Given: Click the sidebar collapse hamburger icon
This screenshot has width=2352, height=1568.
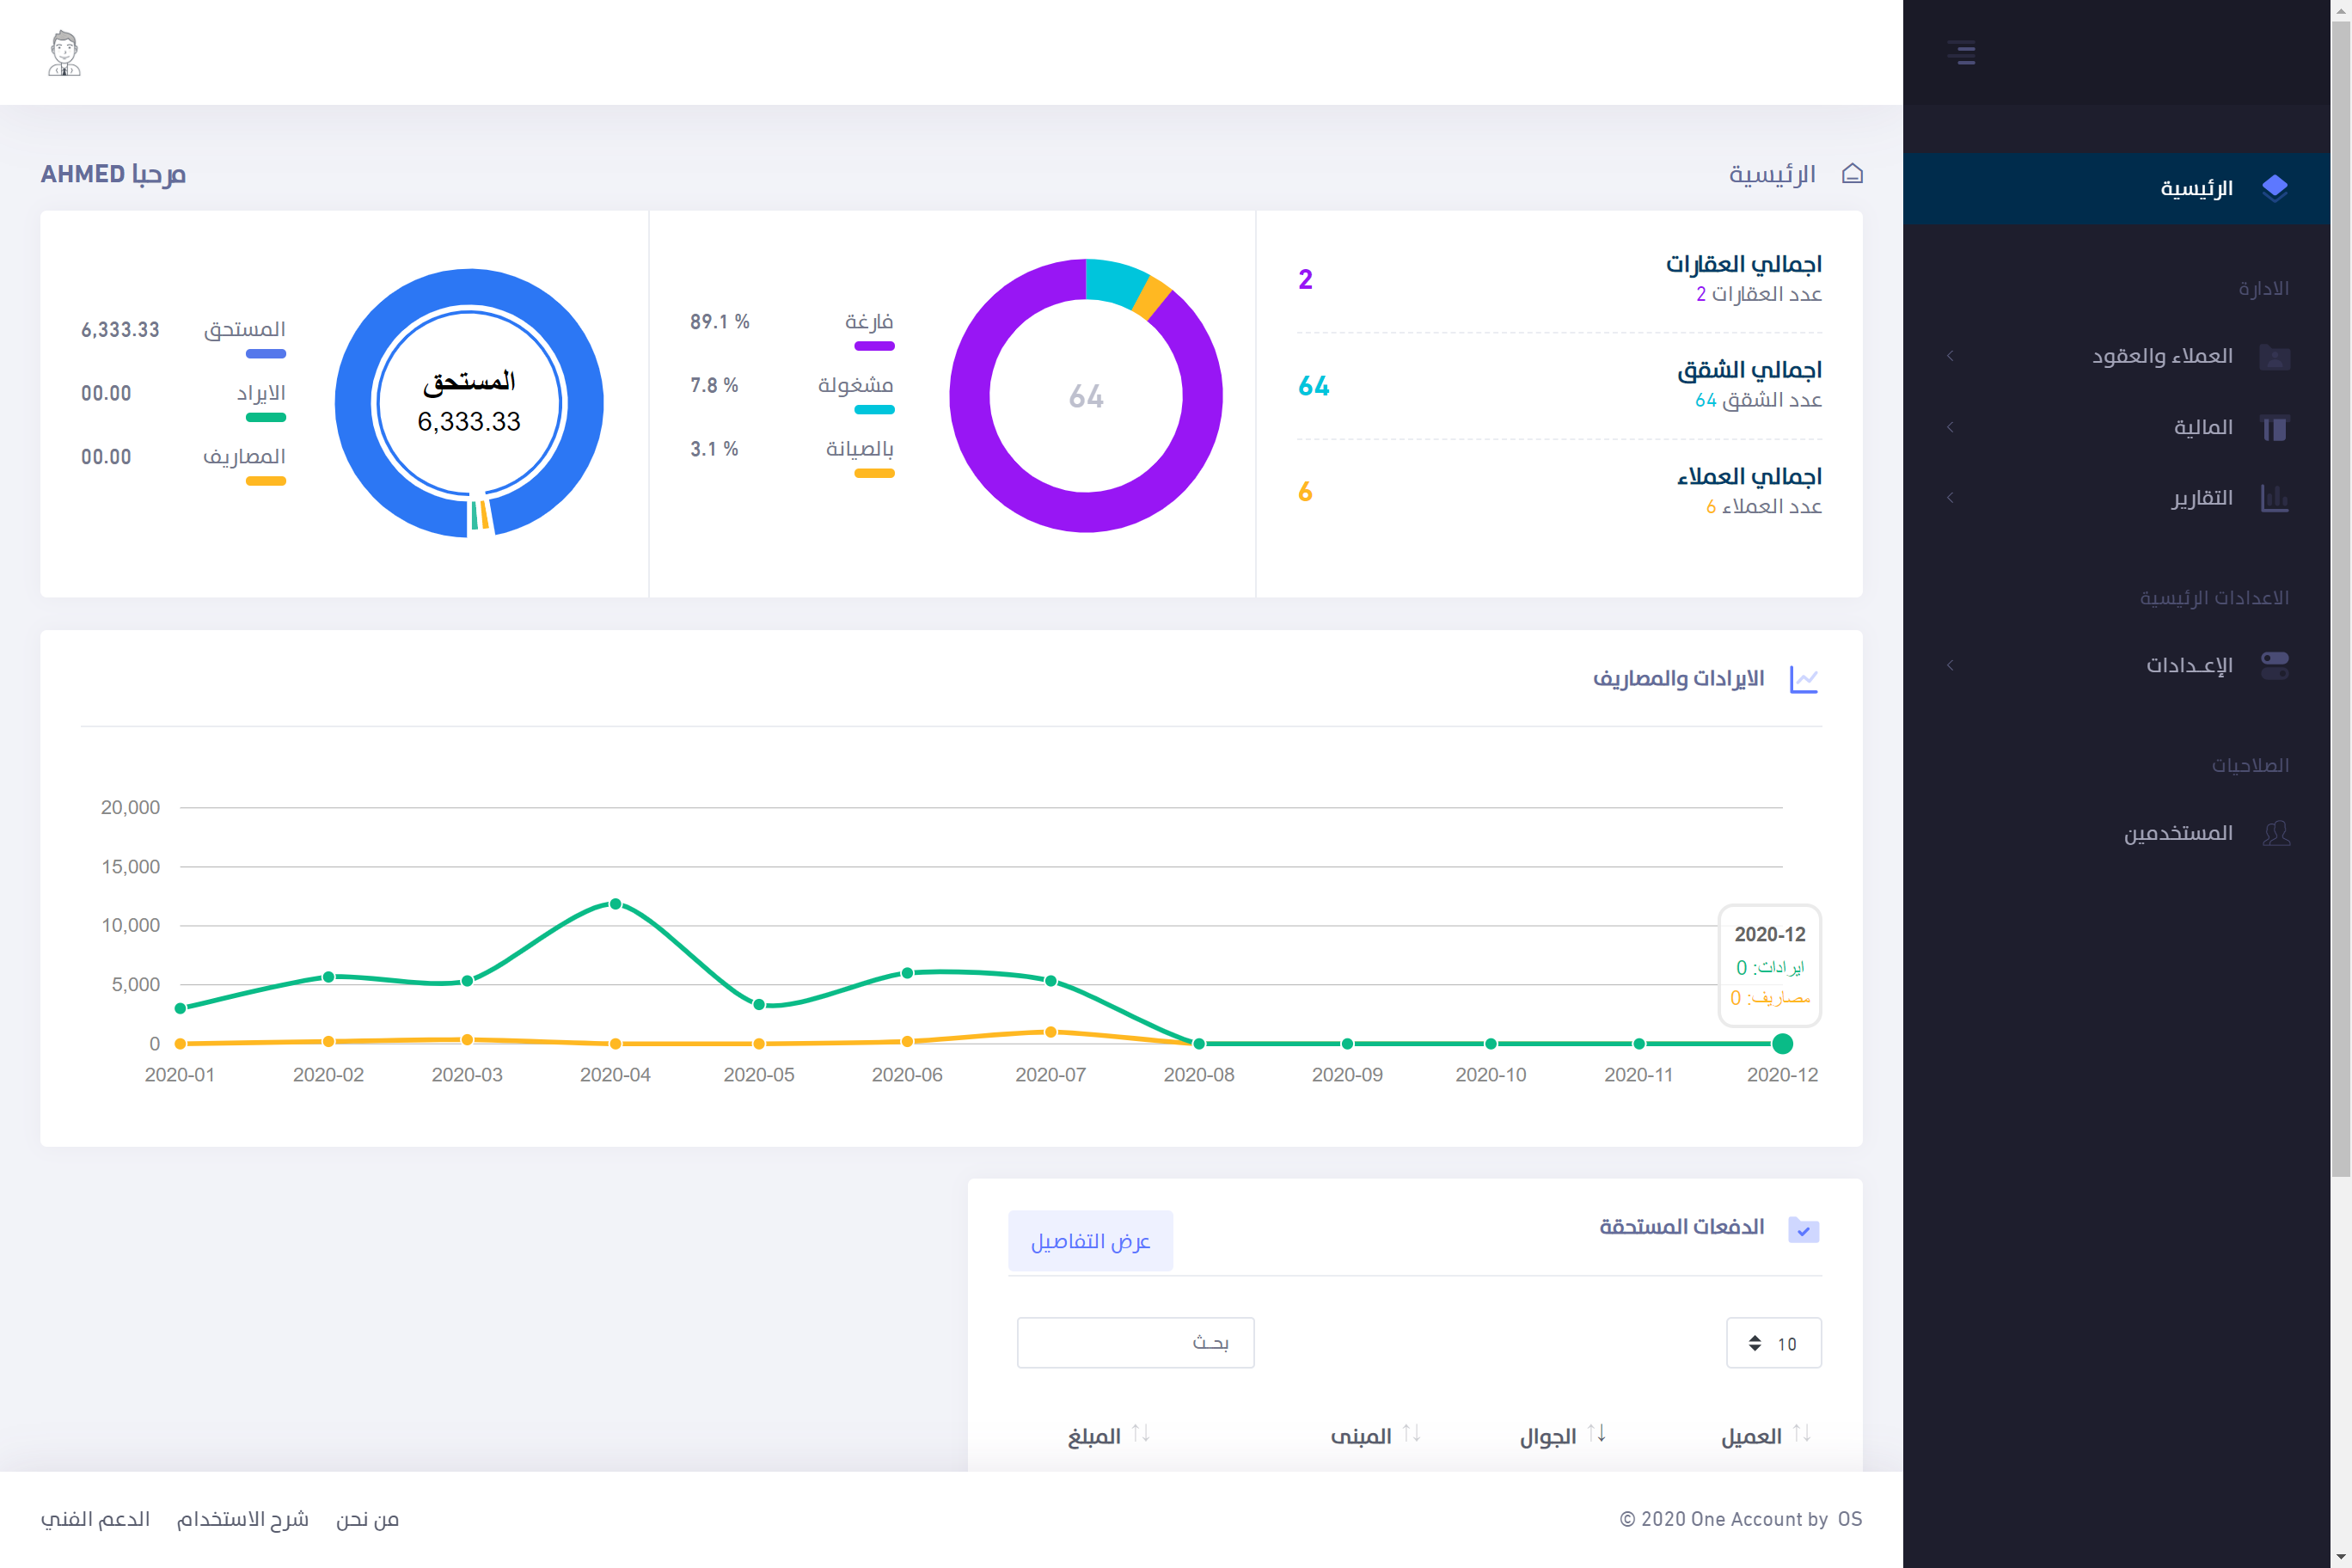Looking at the screenshot, I should (1961, 52).
